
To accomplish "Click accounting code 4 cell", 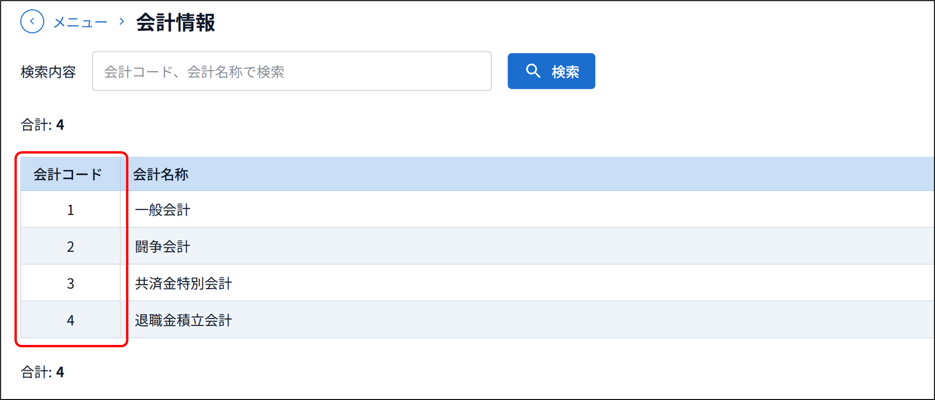I will coord(70,320).
